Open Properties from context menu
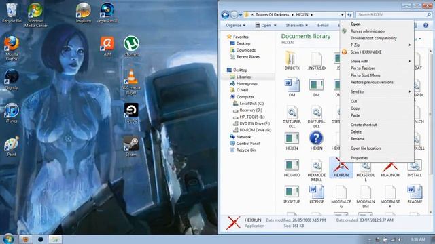 [377, 158]
